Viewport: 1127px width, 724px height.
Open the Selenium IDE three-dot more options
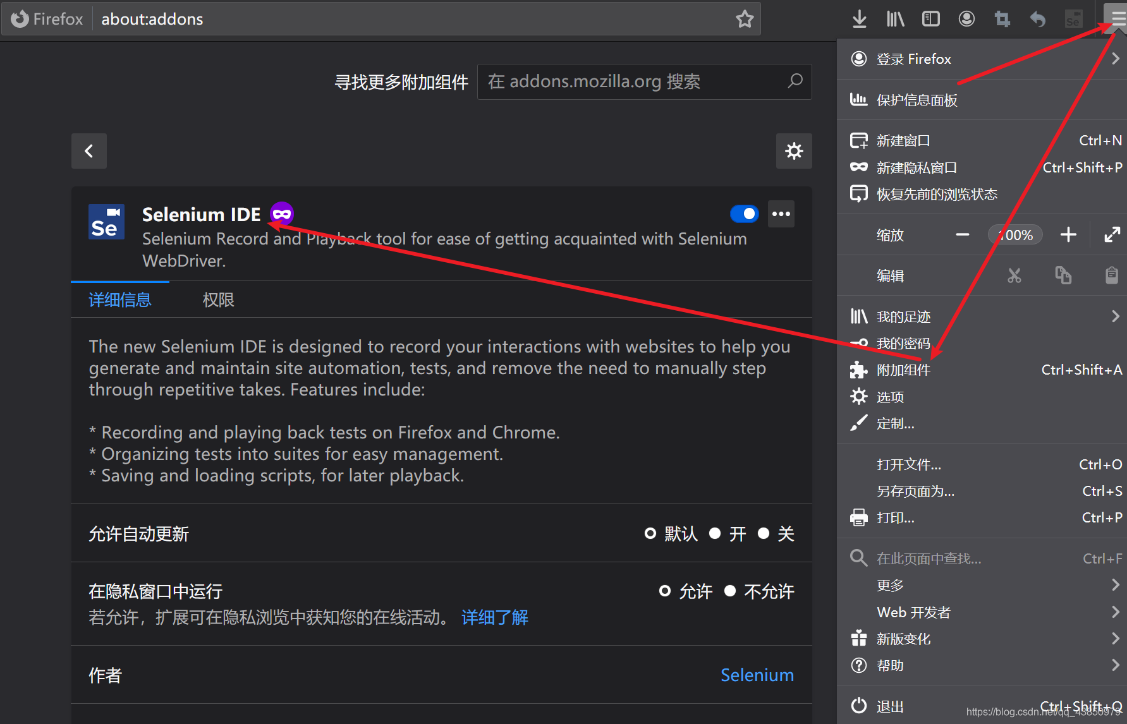781,214
